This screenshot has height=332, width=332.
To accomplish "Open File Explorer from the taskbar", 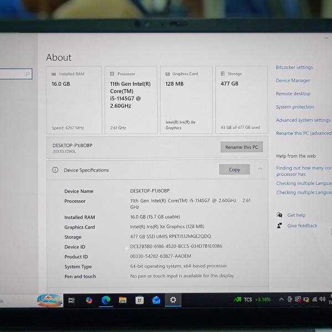I will pyautogui.click(x=123, y=300).
